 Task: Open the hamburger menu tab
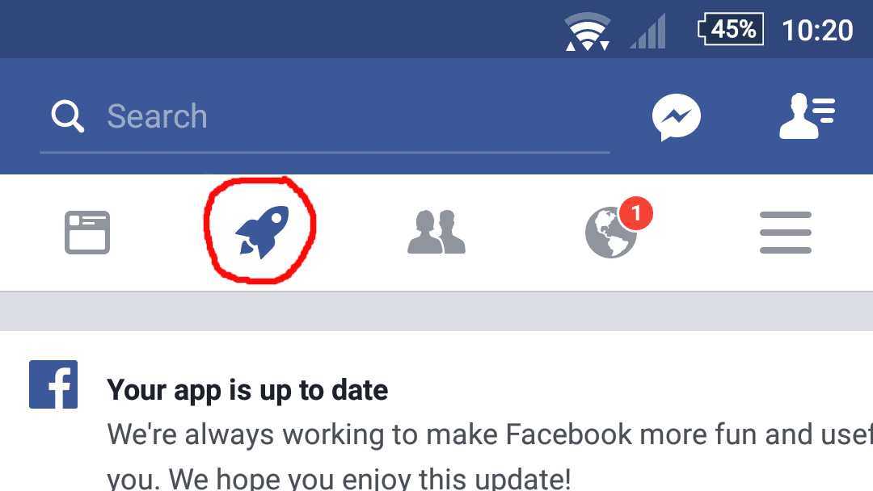786,233
